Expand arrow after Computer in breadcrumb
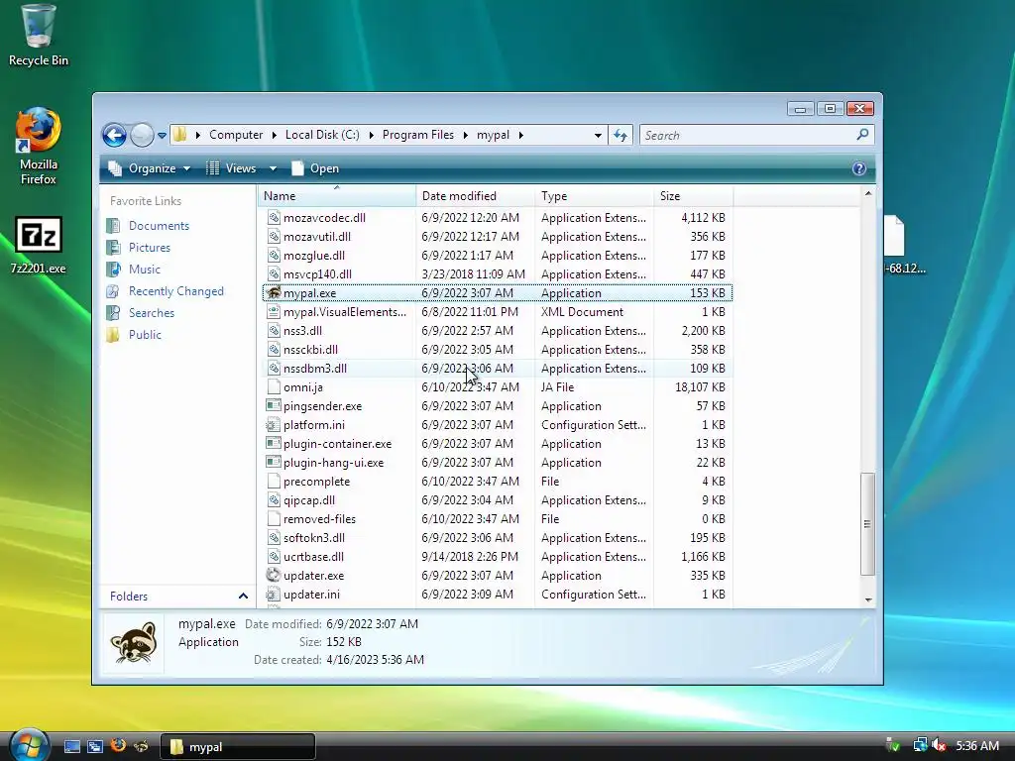Image resolution: width=1015 pixels, height=761 pixels. pos(274,135)
